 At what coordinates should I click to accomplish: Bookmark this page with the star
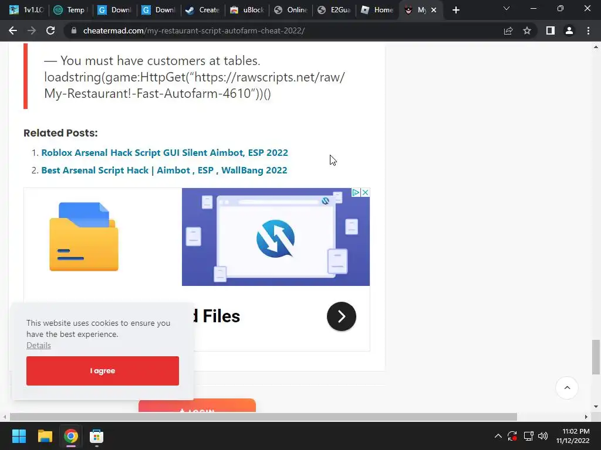[x=527, y=30]
